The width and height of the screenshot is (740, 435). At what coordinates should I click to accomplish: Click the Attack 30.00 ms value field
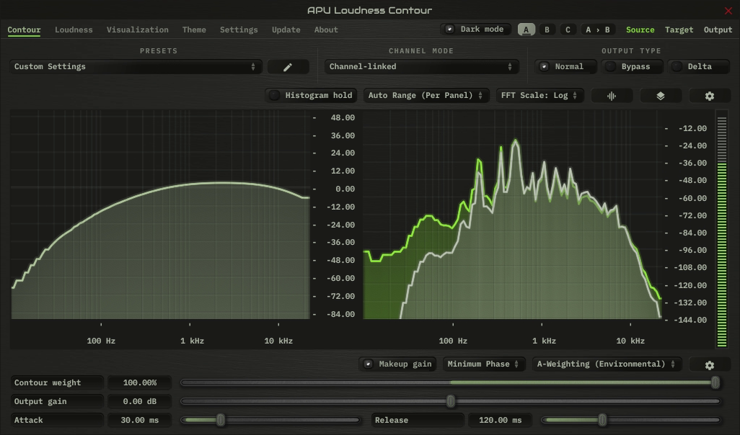point(140,420)
